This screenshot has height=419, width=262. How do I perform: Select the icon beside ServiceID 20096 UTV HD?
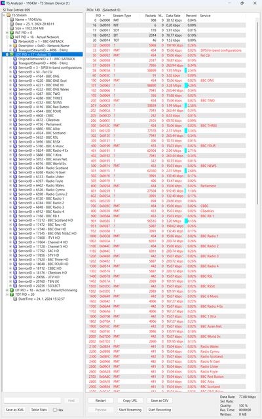(15, 277)
